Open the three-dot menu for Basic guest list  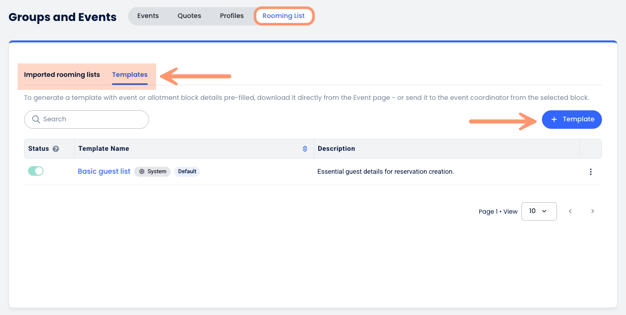590,172
